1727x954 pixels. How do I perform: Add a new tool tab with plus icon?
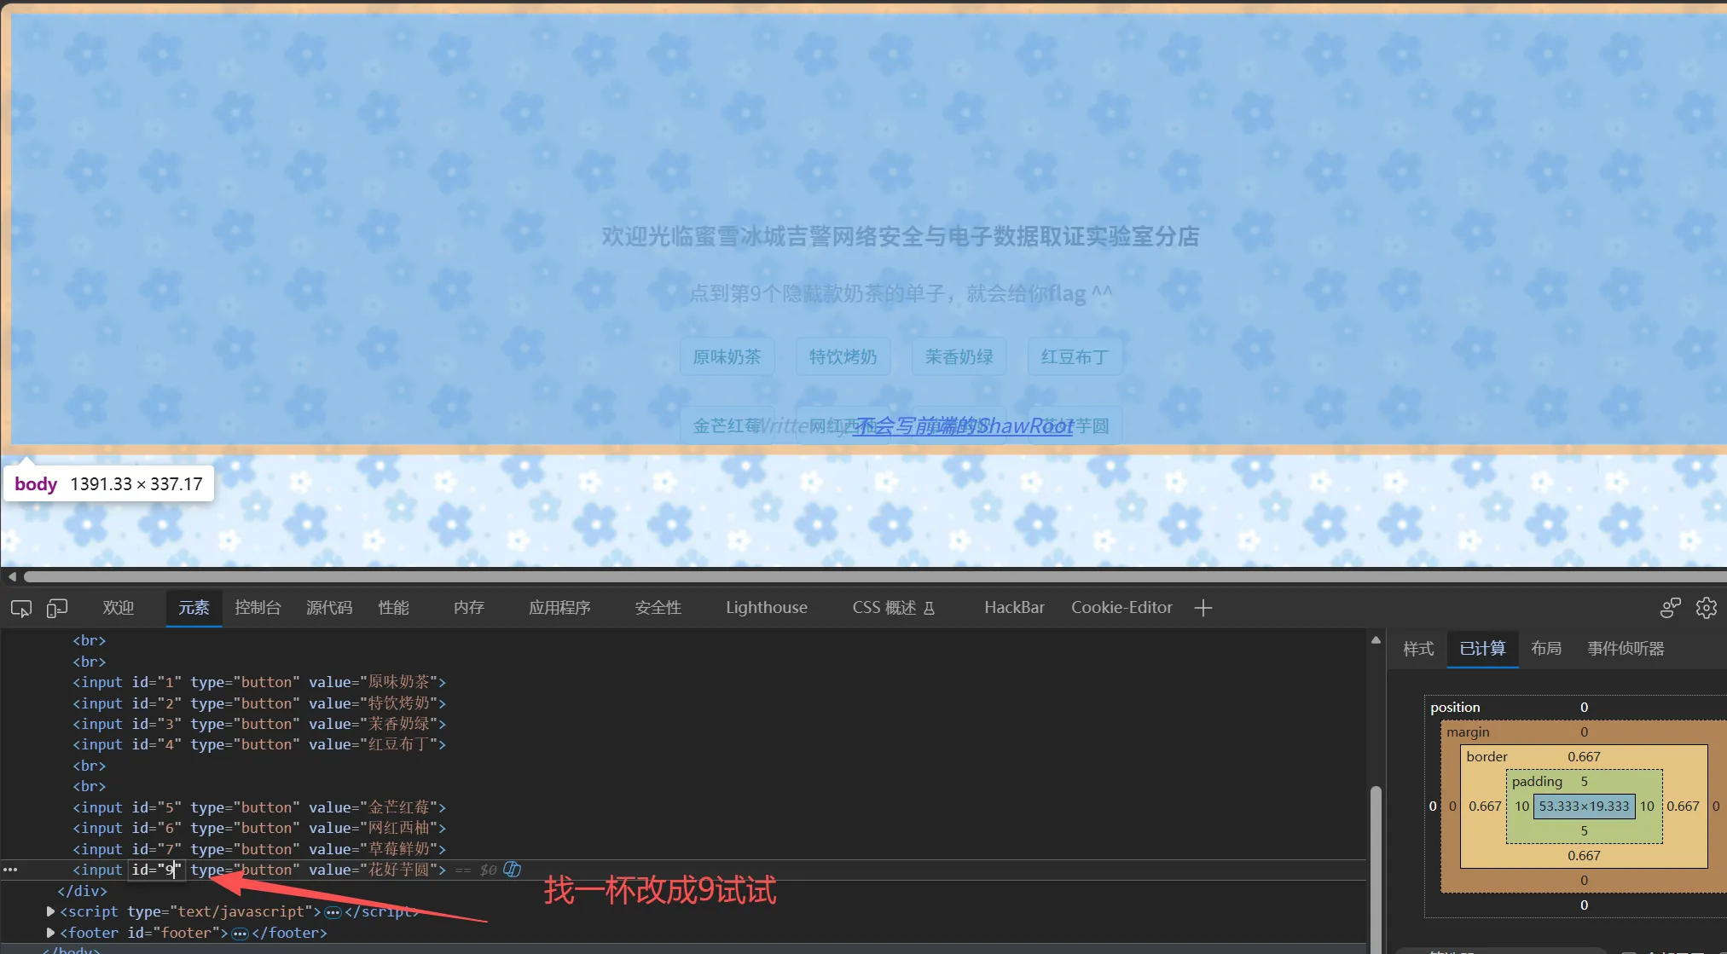pyautogui.click(x=1203, y=608)
